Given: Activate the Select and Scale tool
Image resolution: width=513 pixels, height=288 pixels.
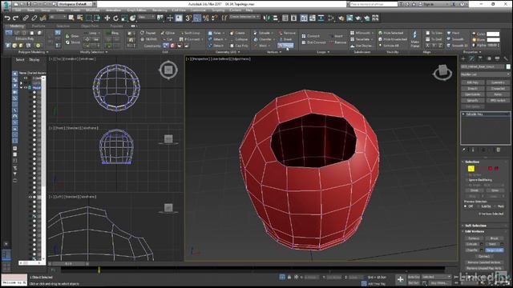Looking at the screenshot, I should 124,18.
